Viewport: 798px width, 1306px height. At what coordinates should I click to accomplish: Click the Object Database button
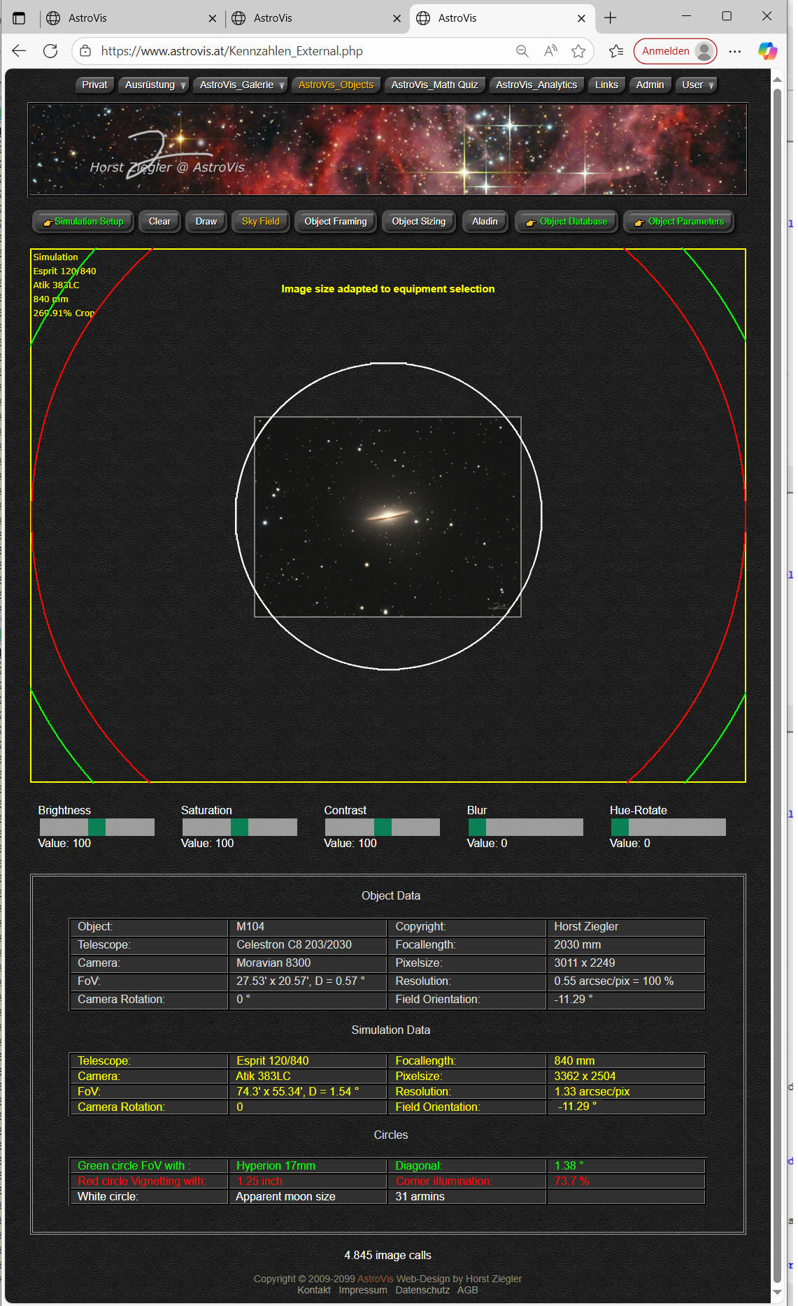[567, 222]
